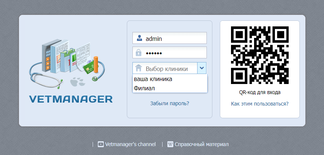Image resolution: width=324 pixels, height=155 pixels.
Task: Focus the password field
Action: [x=169, y=52]
